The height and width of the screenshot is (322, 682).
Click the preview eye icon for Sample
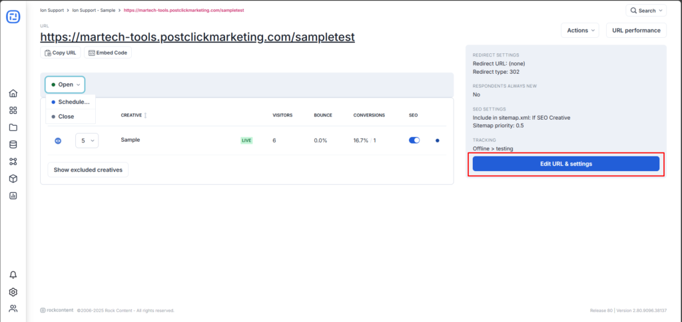tap(58, 141)
